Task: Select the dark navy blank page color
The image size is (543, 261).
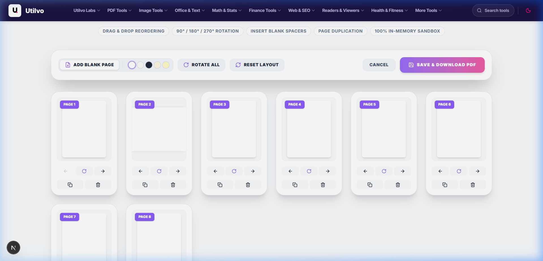Action: pyautogui.click(x=149, y=65)
